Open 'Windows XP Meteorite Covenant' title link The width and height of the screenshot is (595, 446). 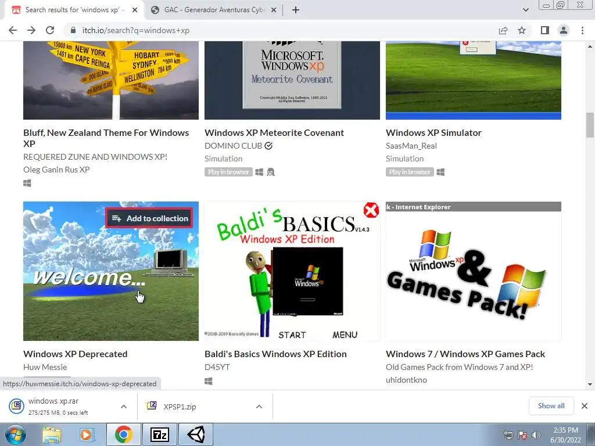tap(274, 133)
